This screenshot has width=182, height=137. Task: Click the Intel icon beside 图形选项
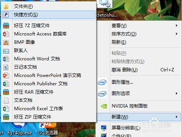coord(102,94)
